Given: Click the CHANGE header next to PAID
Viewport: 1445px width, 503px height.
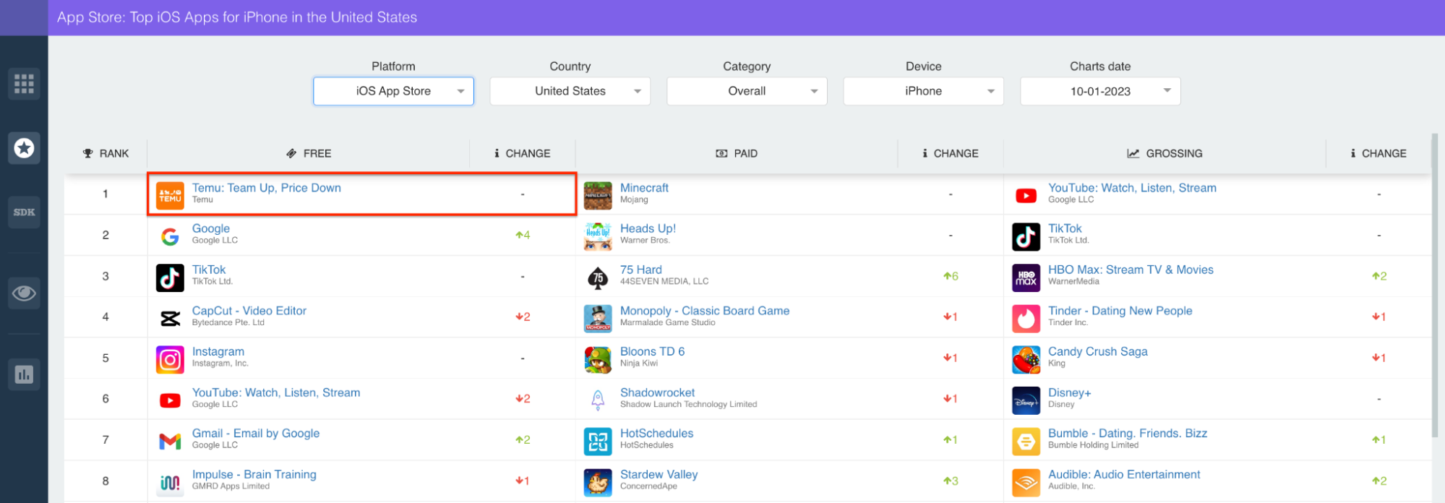Looking at the screenshot, I should 951,153.
